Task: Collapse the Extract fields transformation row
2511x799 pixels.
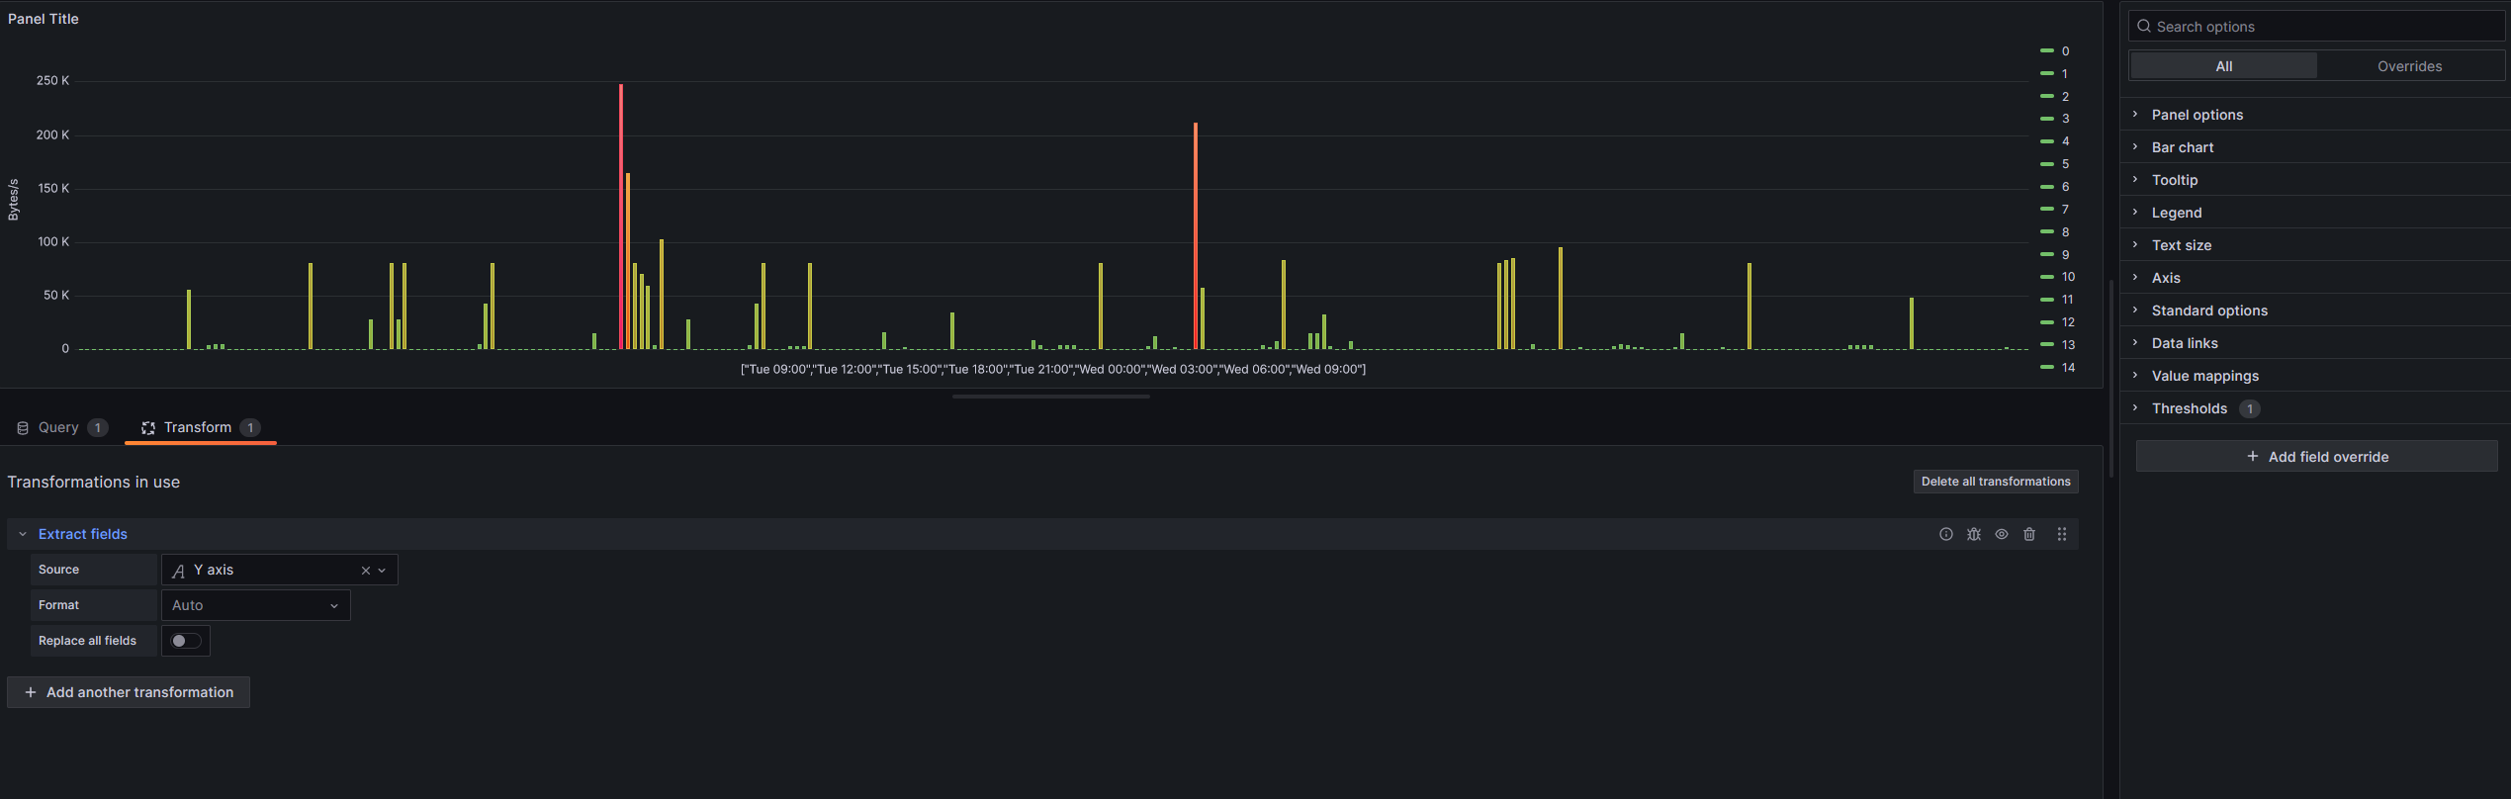Action: pyautogui.click(x=23, y=534)
